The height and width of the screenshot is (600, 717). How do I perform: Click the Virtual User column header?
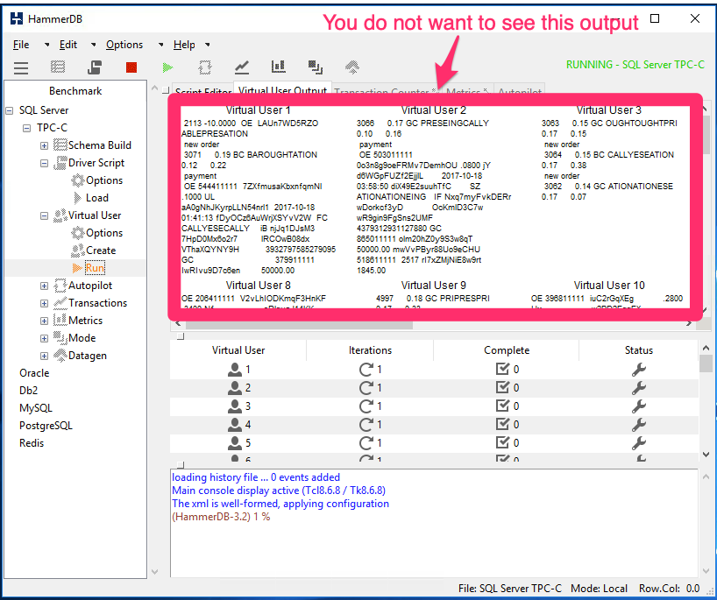click(x=238, y=350)
